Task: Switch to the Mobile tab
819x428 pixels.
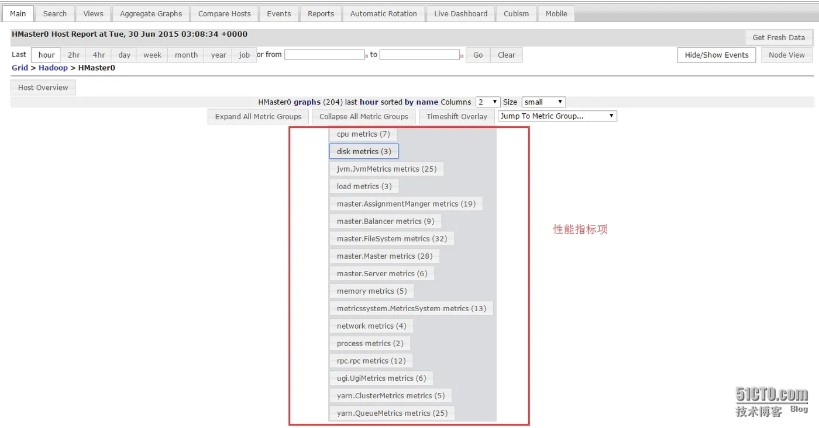Action: pos(556,13)
